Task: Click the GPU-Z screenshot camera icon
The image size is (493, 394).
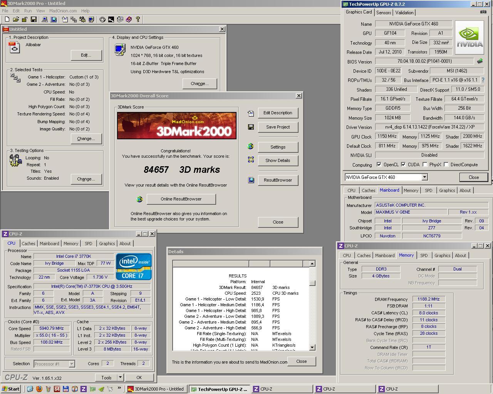Action: [483, 12]
